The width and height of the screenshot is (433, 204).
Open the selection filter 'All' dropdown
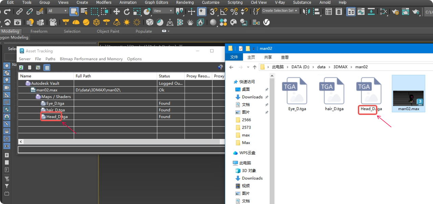click(58, 11)
